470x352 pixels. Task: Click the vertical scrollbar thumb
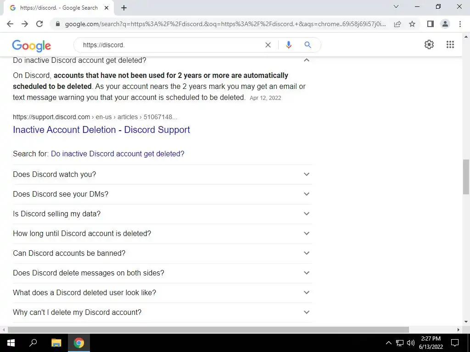point(466,177)
